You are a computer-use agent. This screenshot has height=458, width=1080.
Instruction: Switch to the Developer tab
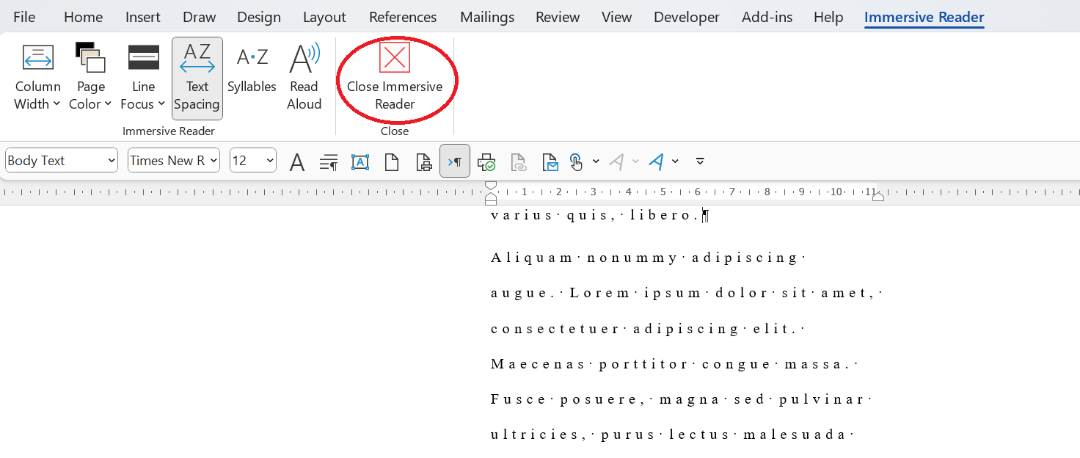[687, 17]
